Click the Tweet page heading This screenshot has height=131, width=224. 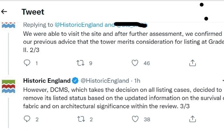click(33, 12)
